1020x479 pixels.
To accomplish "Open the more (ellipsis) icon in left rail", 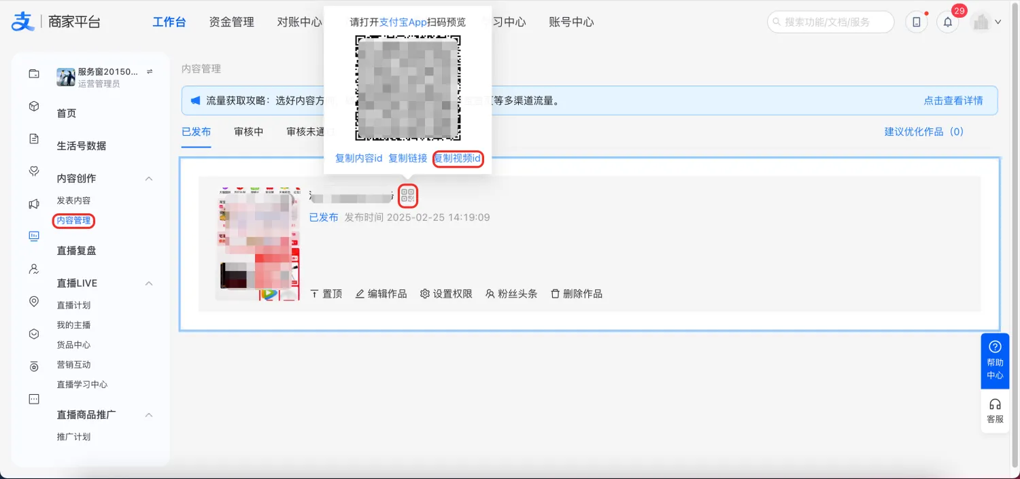I will pyautogui.click(x=34, y=399).
